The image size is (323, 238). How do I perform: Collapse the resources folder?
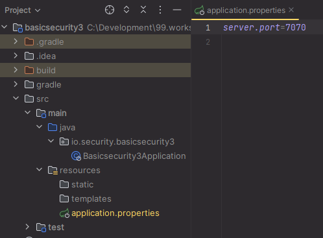coord(39,170)
